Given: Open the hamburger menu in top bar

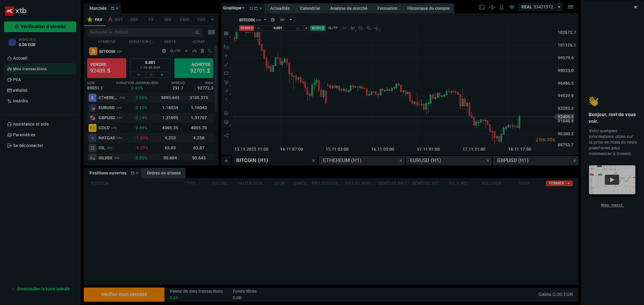Looking at the screenshot, I should (x=570, y=7).
